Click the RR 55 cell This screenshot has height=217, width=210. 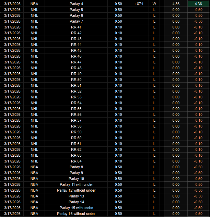coord(76,109)
